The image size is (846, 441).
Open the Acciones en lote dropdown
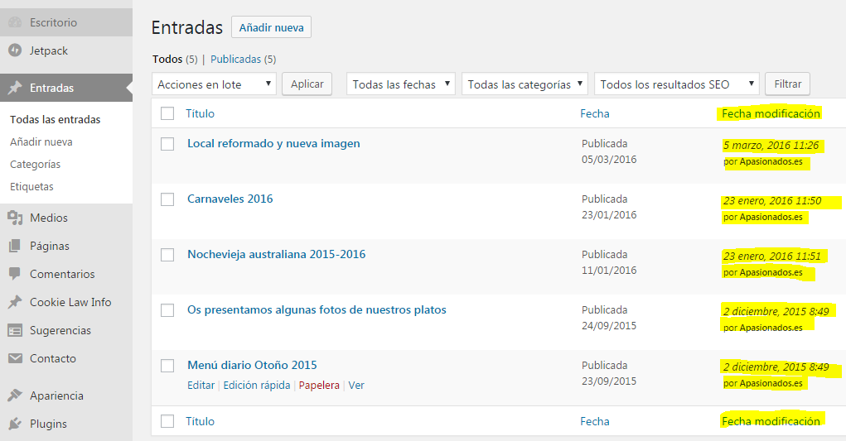[x=215, y=84]
